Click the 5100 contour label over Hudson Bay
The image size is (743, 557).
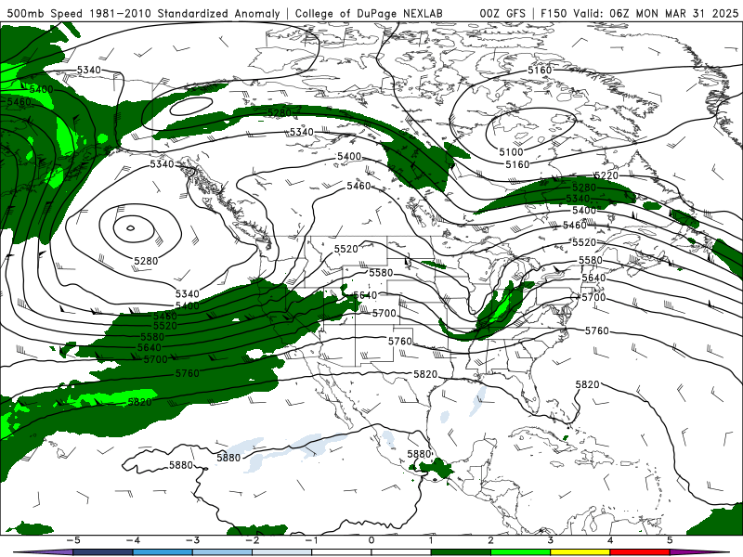(511, 152)
